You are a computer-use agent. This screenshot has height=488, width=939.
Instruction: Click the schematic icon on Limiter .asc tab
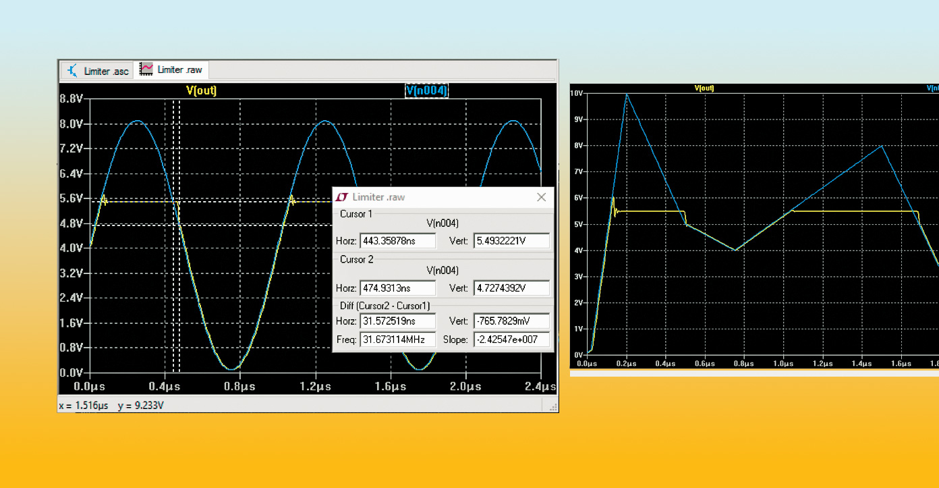click(x=74, y=71)
